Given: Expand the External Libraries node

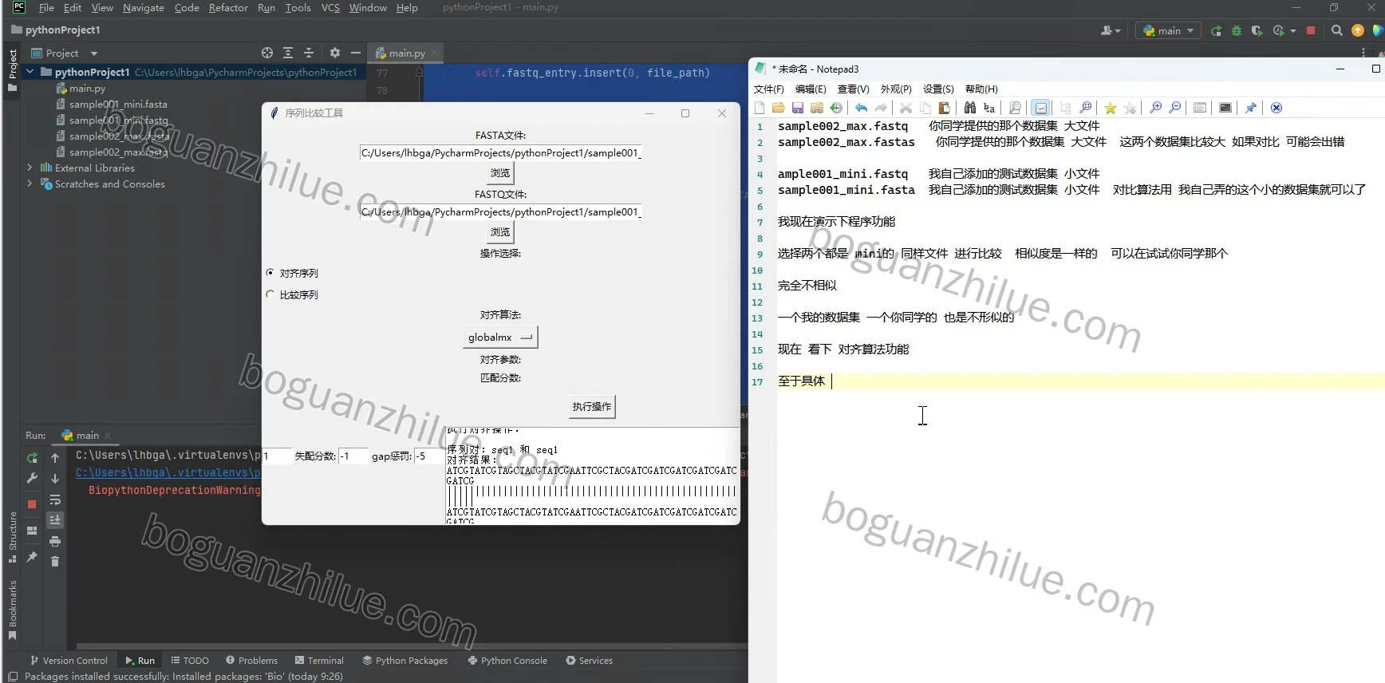Looking at the screenshot, I should pyautogui.click(x=30, y=168).
